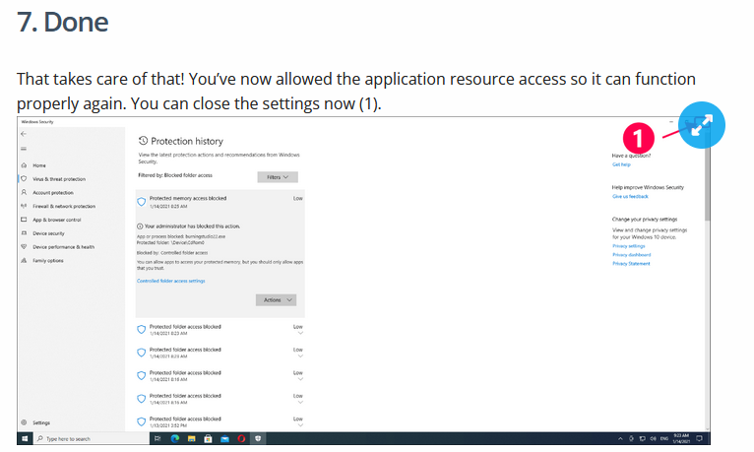The height and width of the screenshot is (452, 754).
Task: Click the Windows Security shield taskbar icon
Action: tap(257, 438)
